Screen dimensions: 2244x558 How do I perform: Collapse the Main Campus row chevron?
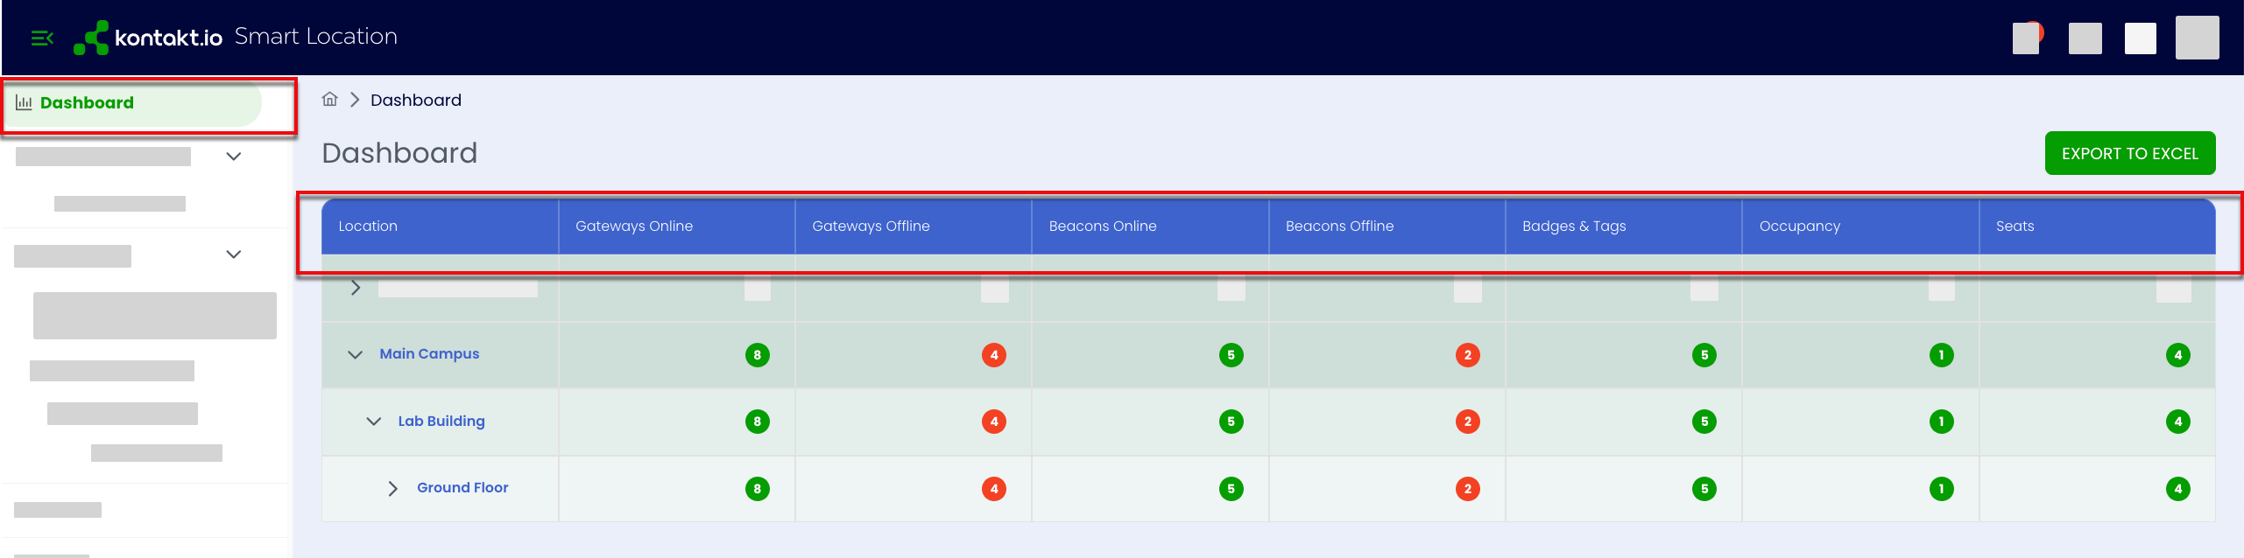(x=355, y=354)
